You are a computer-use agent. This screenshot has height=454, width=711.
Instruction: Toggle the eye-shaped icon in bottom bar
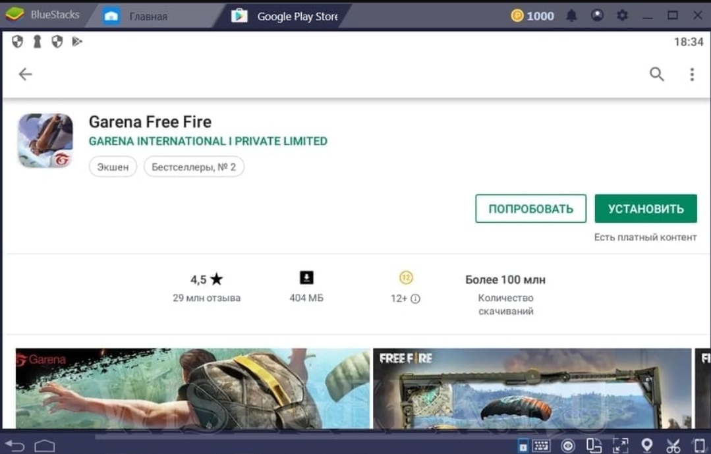pyautogui.click(x=568, y=446)
